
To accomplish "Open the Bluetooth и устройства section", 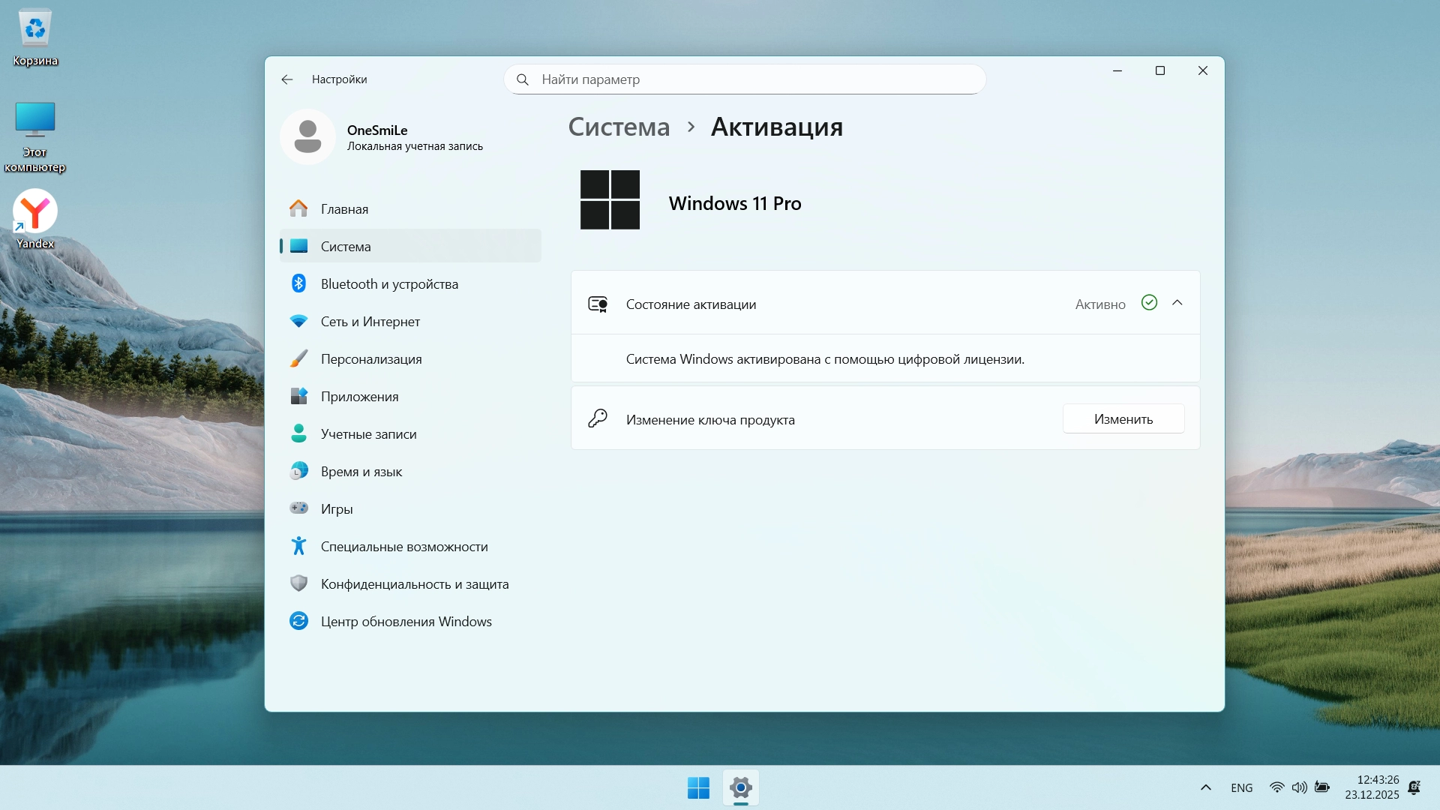I will (x=388, y=284).
